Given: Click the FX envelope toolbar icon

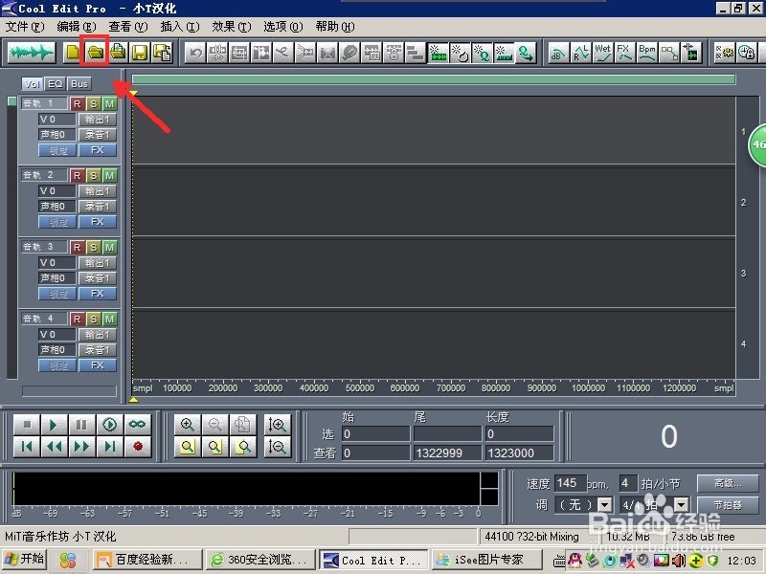Looking at the screenshot, I should click(x=624, y=53).
